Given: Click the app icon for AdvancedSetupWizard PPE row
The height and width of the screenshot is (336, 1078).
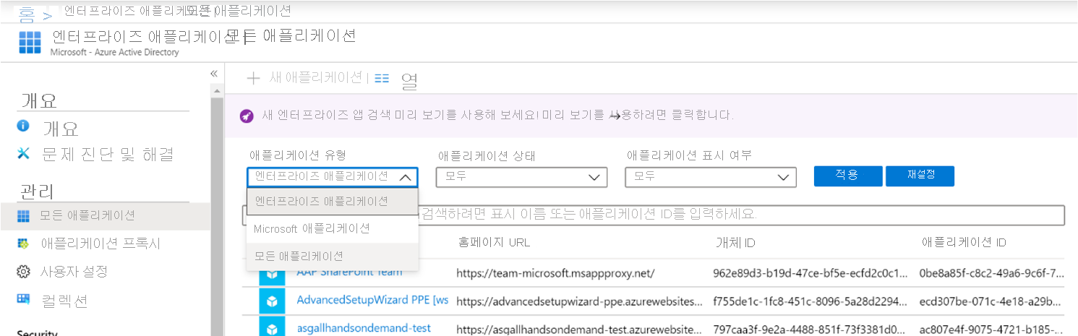Looking at the screenshot, I should click(x=273, y=301).
